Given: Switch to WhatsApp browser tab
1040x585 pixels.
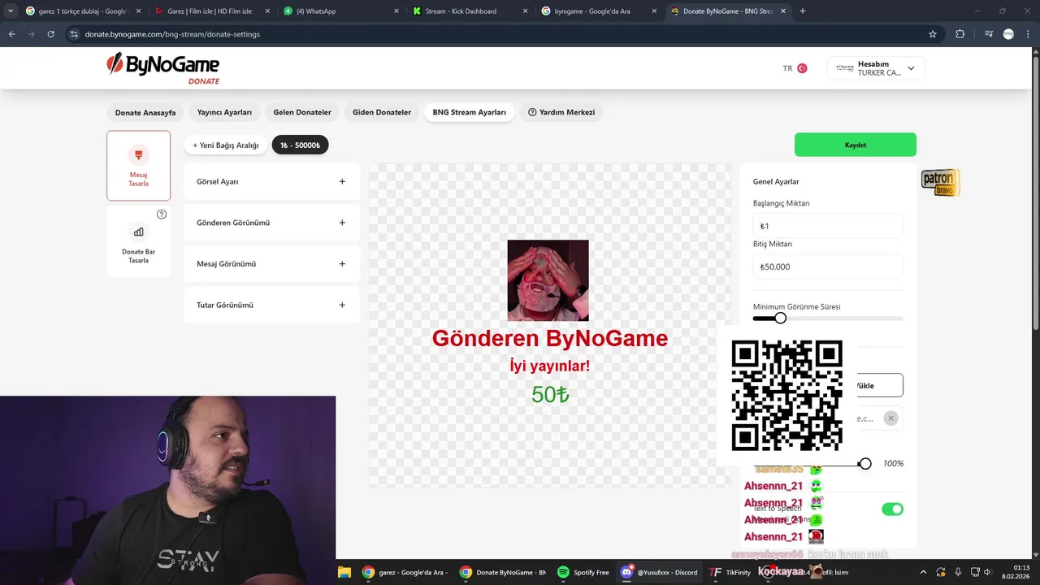Looking at the screenshot, I should (341, 11).
